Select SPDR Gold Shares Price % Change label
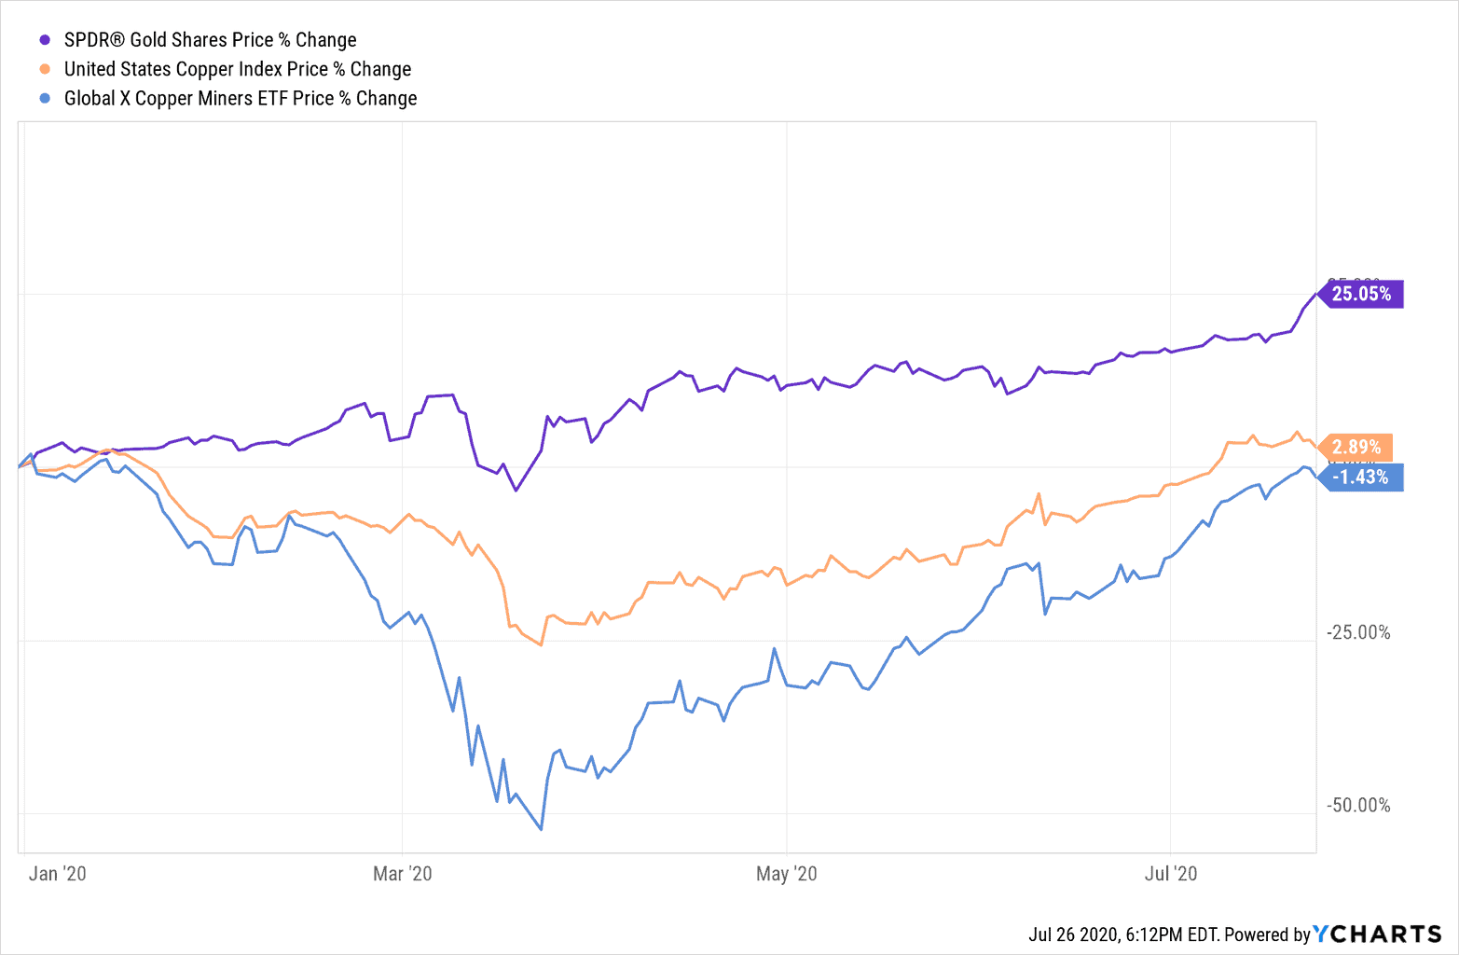1459x955 pixels. tap(210, 40)
